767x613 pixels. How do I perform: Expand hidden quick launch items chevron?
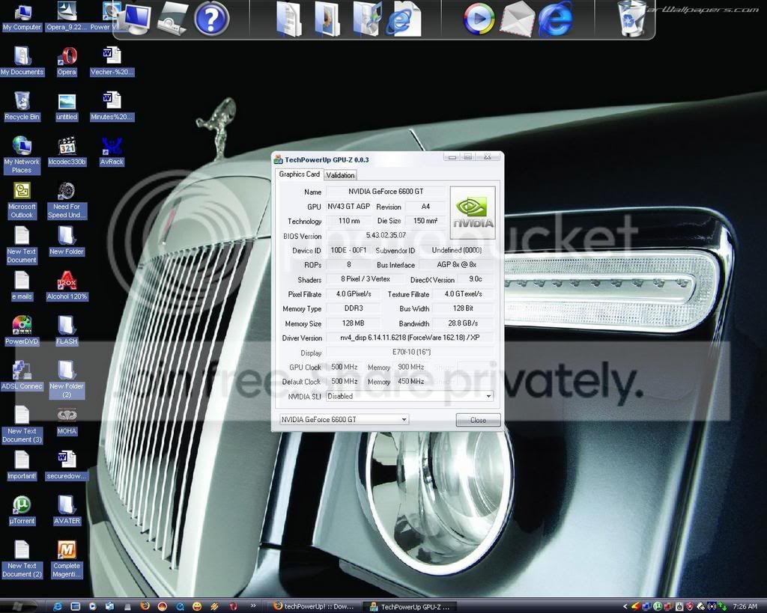[253, 606]
